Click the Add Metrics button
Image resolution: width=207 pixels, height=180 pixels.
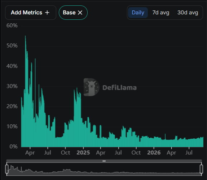click(x=31, y=13)
